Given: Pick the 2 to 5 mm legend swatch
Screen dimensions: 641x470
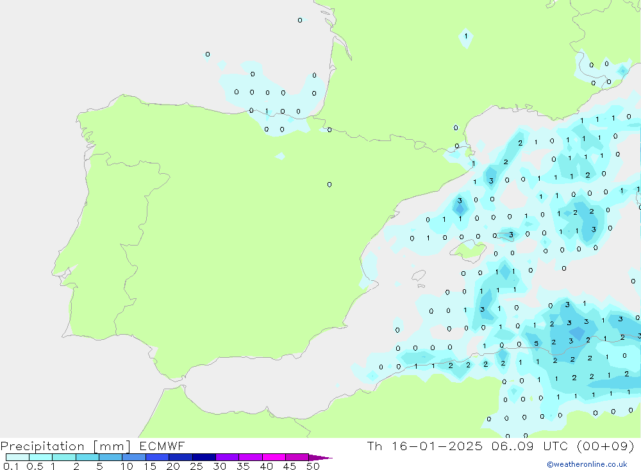Looking at the screenshot, I should [x=87, y=457].
